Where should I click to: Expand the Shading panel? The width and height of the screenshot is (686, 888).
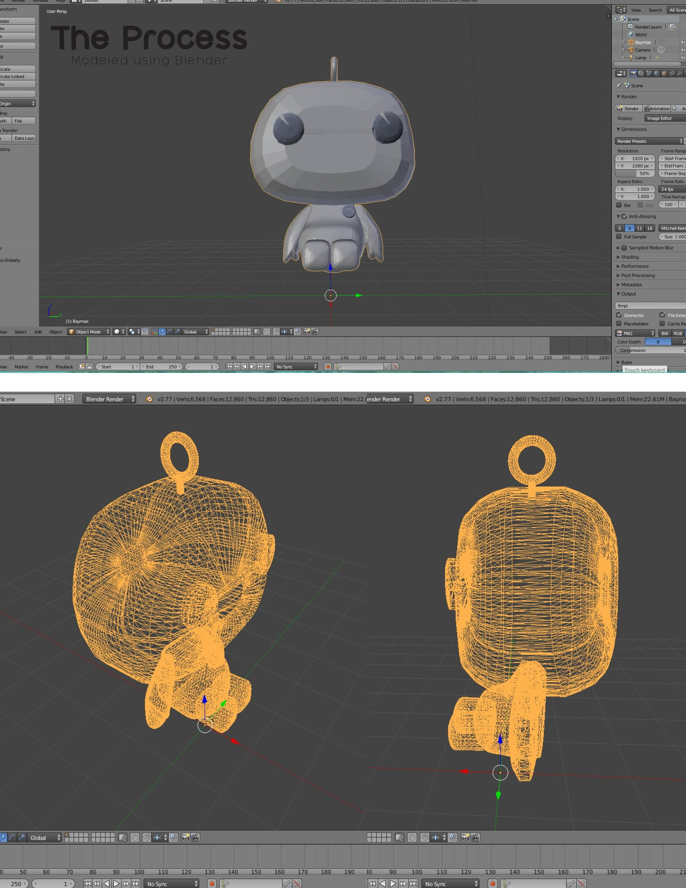pyautogui.click(x=630, y=257)
